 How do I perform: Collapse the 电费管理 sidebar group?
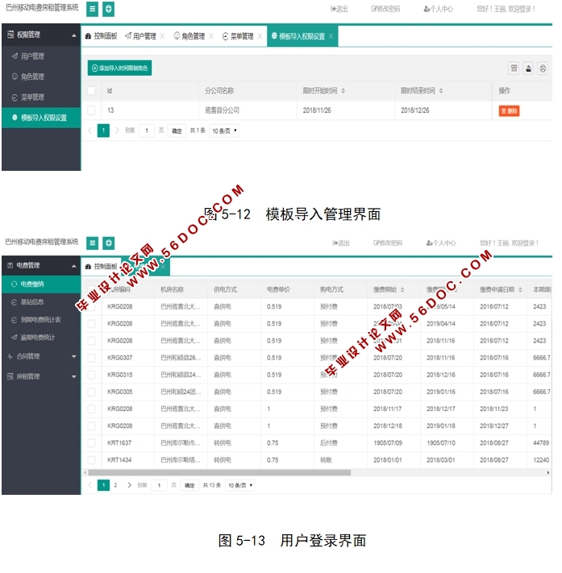(41, 266)
